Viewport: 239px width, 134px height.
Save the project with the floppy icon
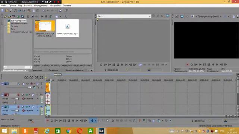[x=11, y=10]
